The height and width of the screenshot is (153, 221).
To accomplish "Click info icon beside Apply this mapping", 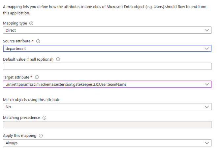I will point(41,136).
